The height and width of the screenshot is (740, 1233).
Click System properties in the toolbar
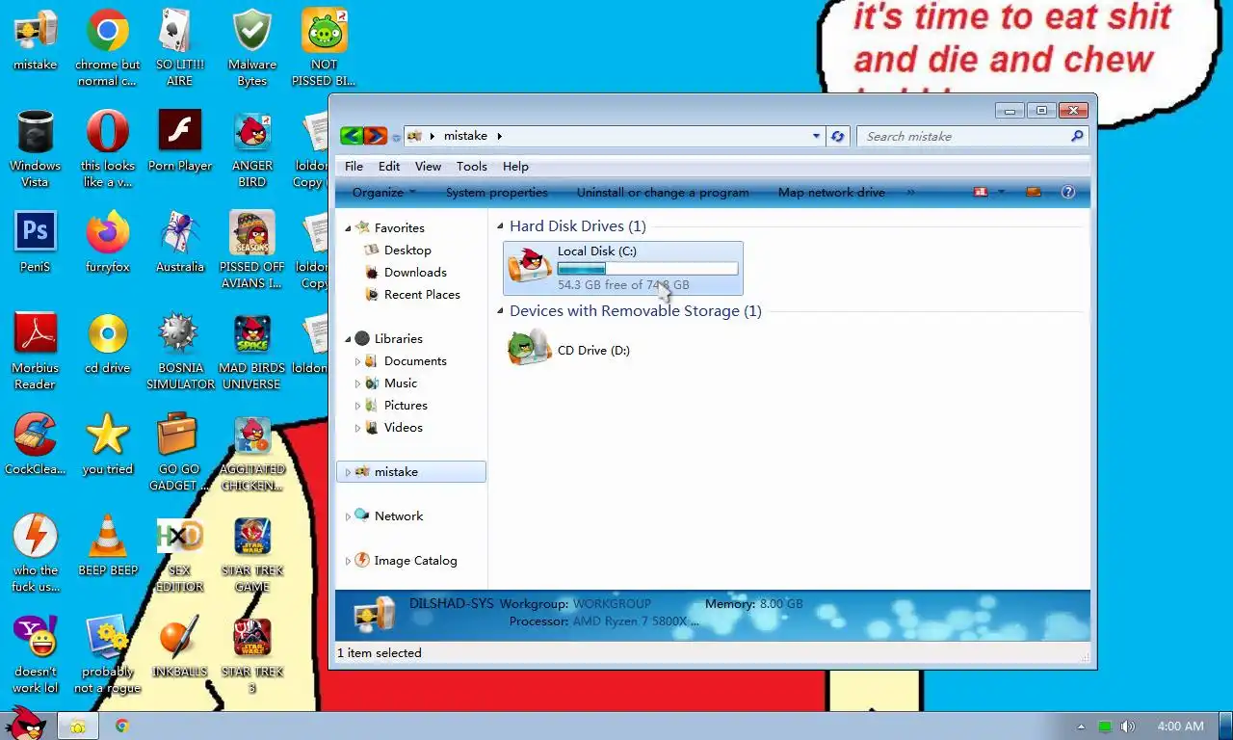point(496,192)
